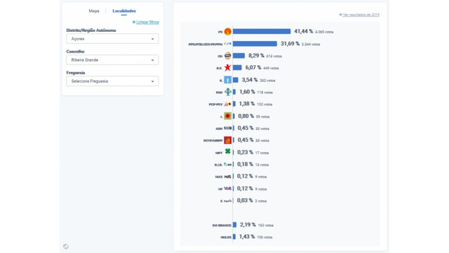Click the IL party blue logo

click(x=228, y=80)
